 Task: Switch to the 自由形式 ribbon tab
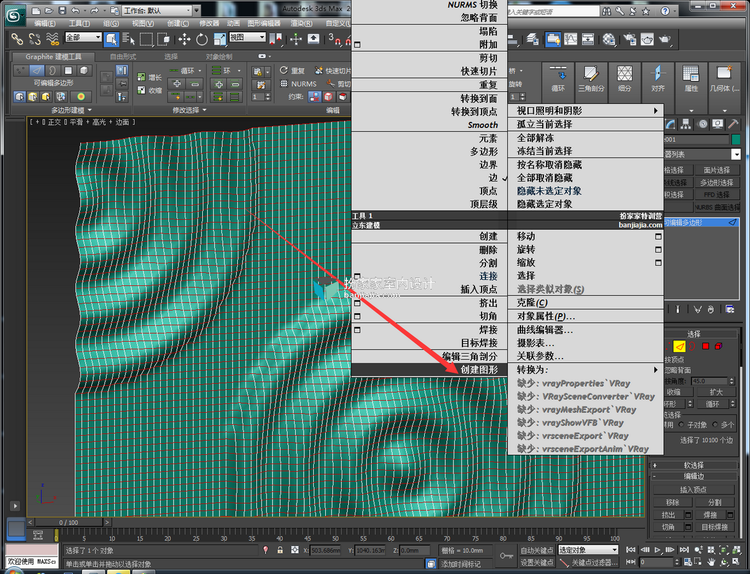point(123,56)
